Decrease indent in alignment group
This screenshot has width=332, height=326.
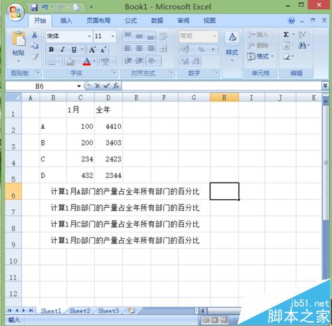(x=128, y=61)
